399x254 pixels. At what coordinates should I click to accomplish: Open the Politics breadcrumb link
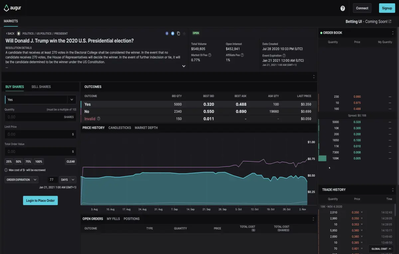[x=28, y=34]
